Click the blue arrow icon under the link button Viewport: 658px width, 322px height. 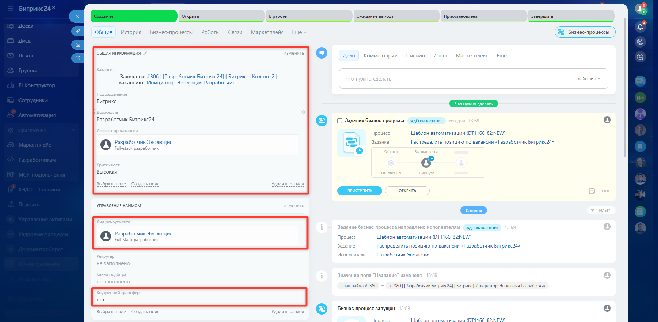78,45
